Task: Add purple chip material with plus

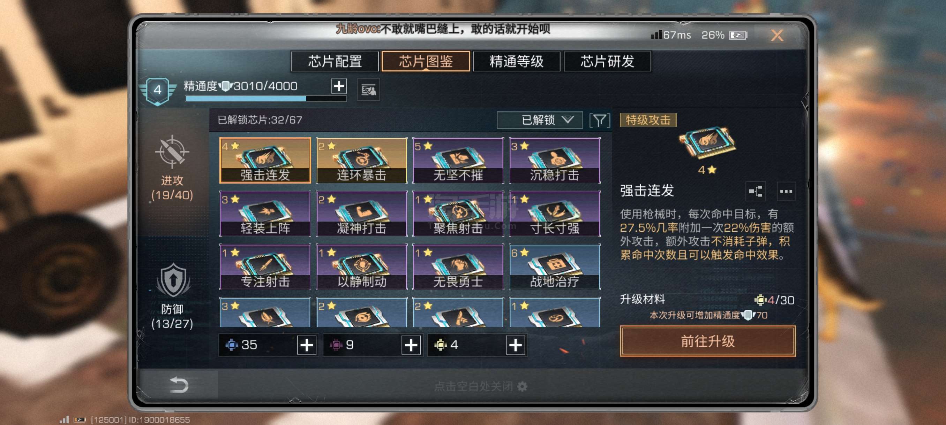Action: point(411,345)
